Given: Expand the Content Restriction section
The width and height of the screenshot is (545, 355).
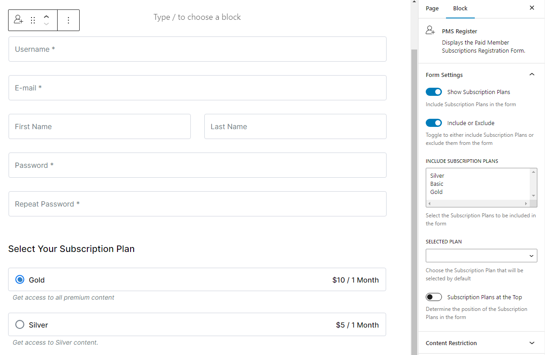Looking at the screenshot, I should [x=531, y=343].
